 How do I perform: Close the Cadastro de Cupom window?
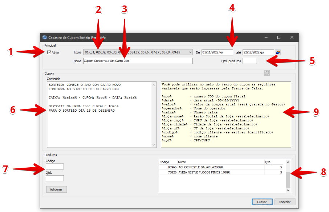292,37
